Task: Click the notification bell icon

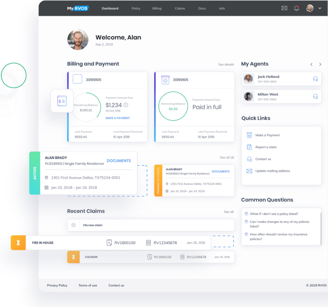Action: click(296, 8)
